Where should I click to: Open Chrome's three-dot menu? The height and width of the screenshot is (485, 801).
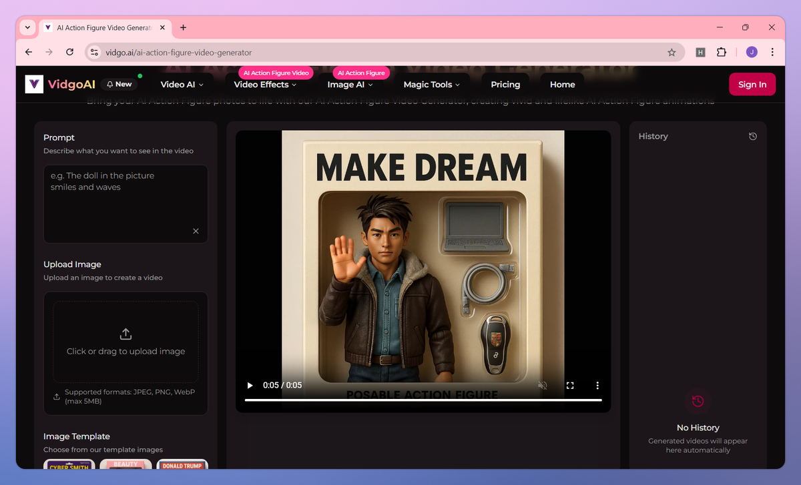point(772,52)
